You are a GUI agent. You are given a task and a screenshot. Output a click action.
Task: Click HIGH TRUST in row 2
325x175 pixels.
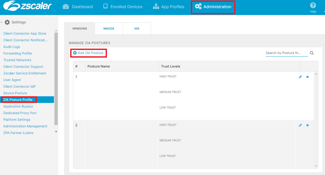168,125
